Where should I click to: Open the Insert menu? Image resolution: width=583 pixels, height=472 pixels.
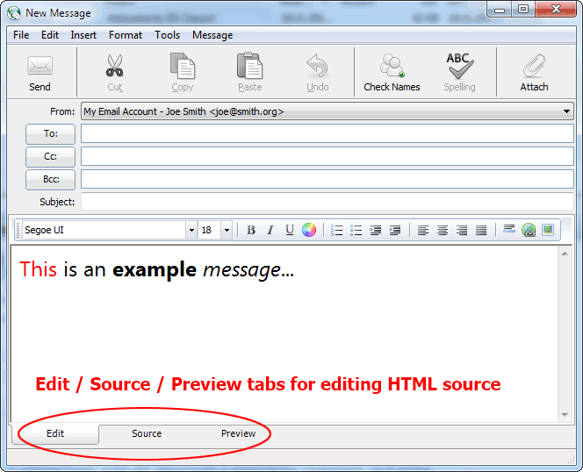(x=83, y=35)
